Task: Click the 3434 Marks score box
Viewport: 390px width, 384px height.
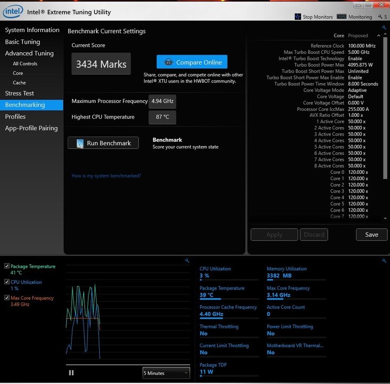Action: point(101,64)
